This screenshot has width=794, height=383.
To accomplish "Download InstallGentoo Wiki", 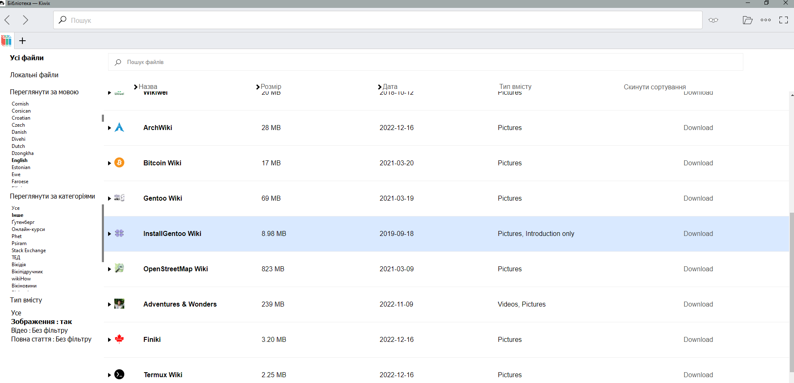I will click(x=698, y=233).
